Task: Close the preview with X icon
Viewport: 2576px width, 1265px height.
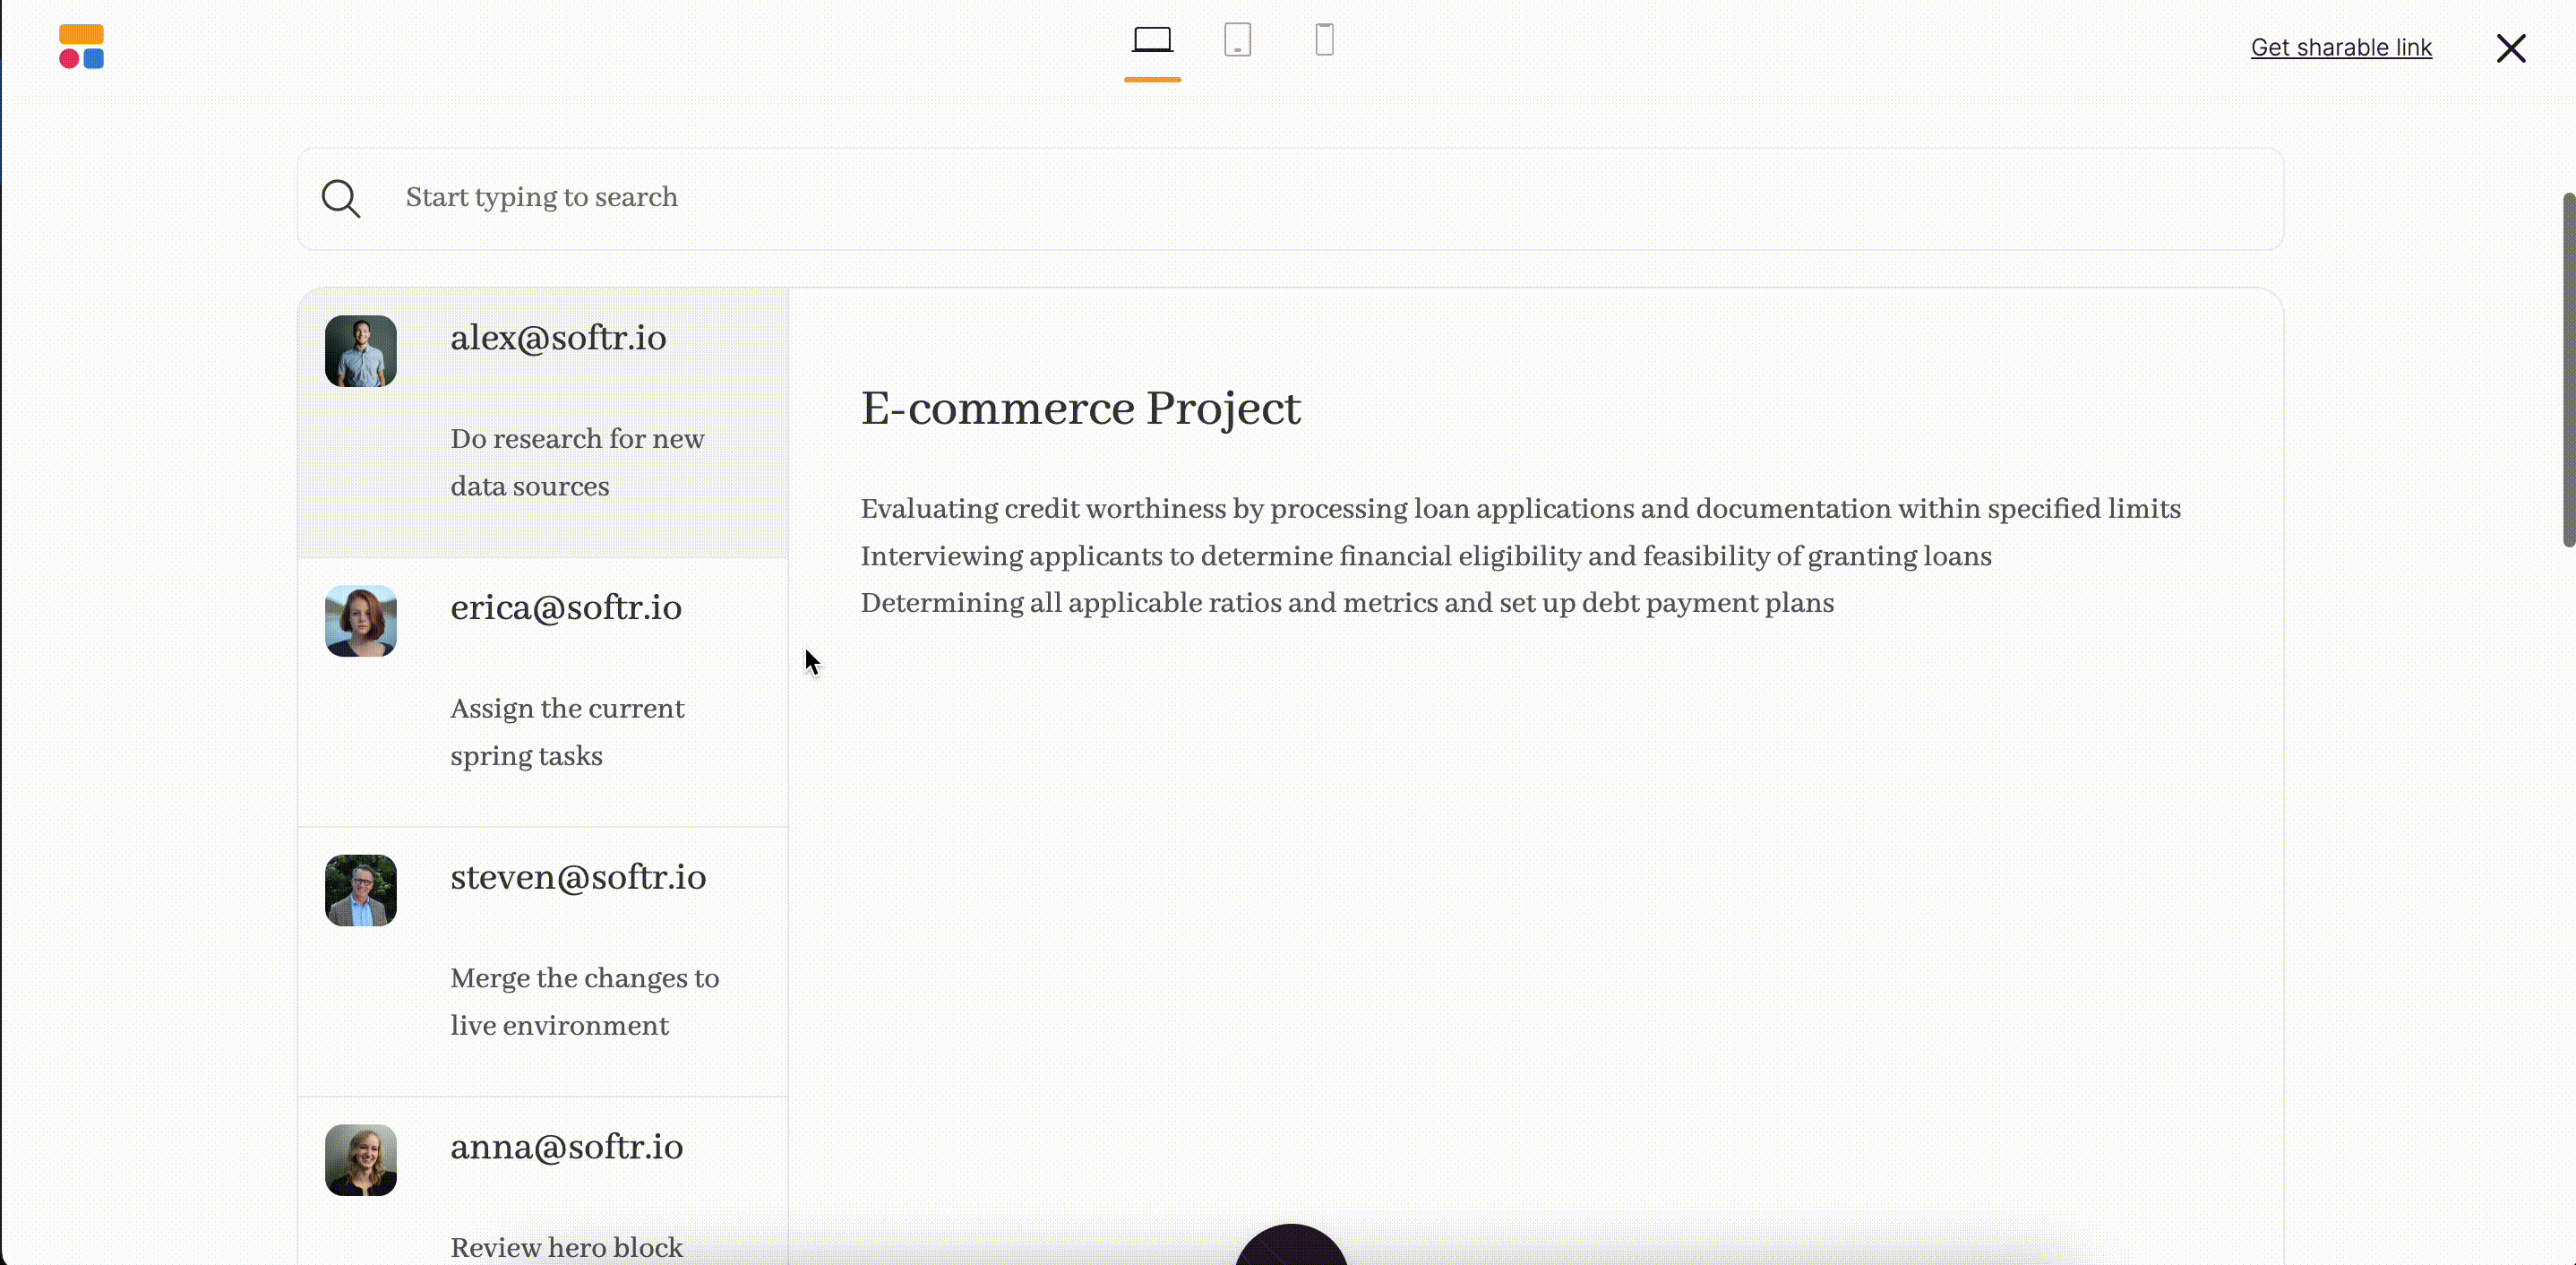Action: click(2510, 48)
